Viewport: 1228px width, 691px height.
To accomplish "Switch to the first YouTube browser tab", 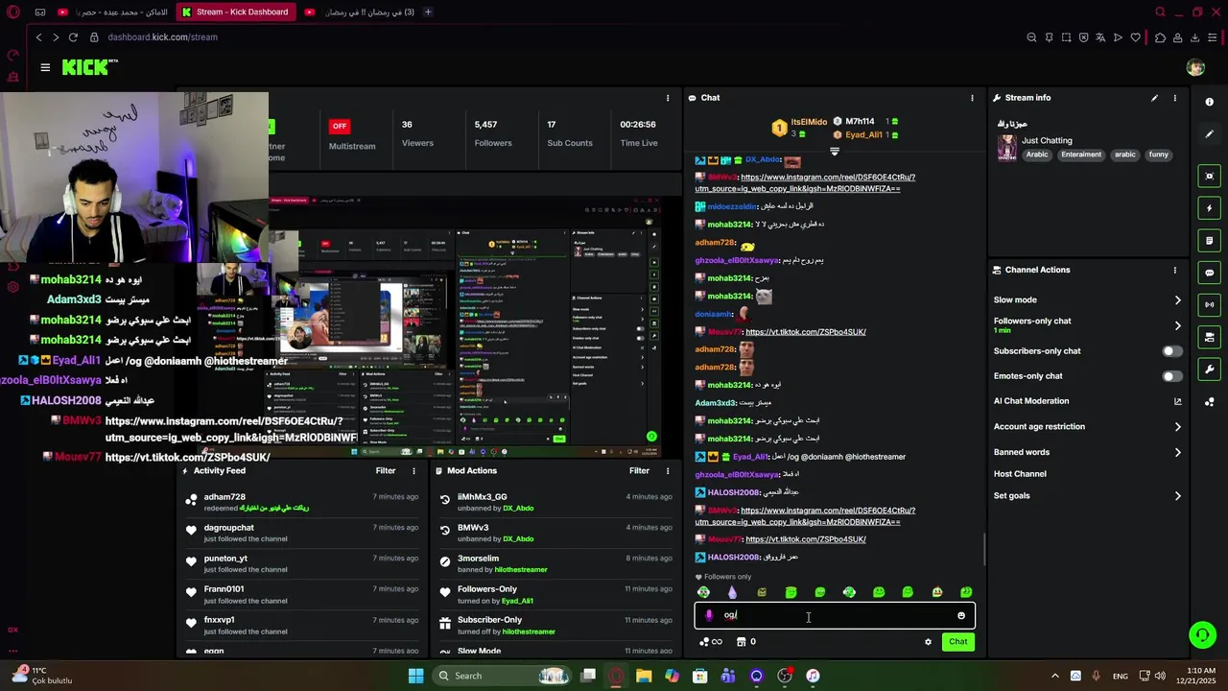I will 113,12.
